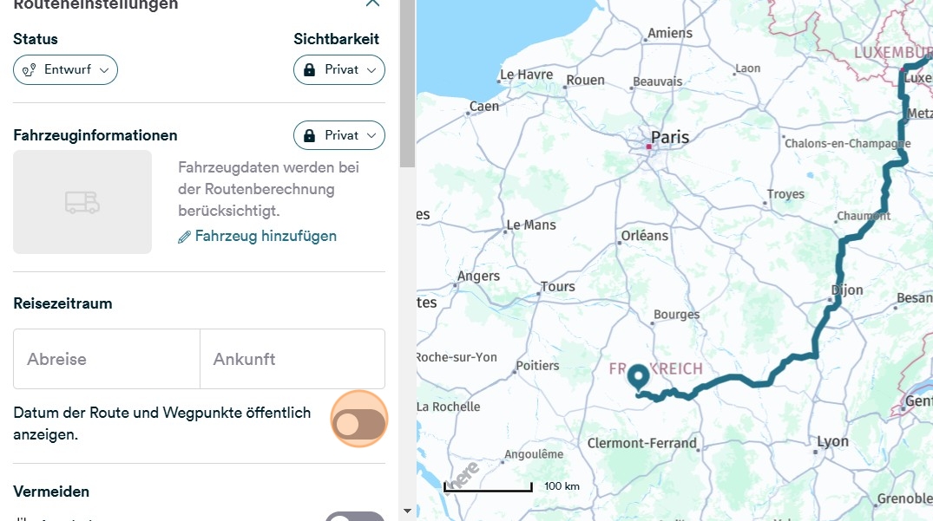Image resolution: width=933 pixels, height=521 pixels.
Task: Click the HERE logo on the map
Action: tap(465, 475)
